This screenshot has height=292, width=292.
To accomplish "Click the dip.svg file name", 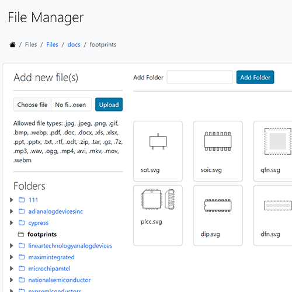I will (210, 234).
